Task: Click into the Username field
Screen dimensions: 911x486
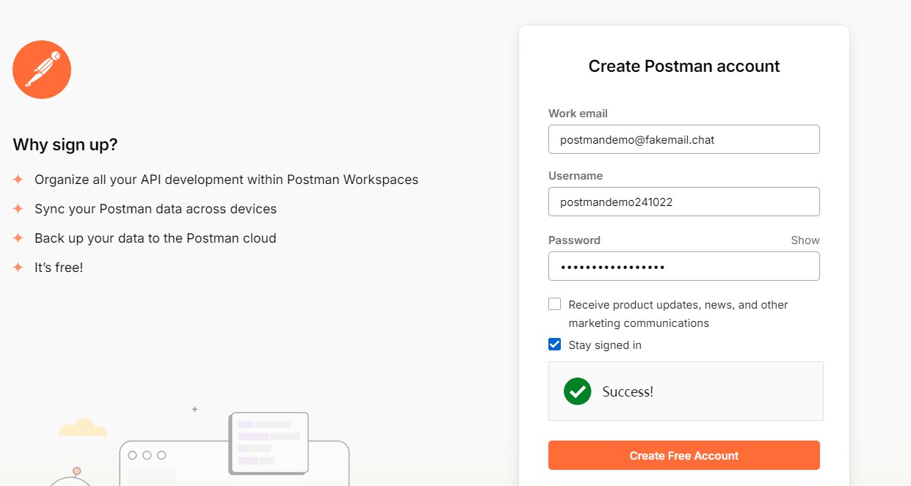Action: pyautogui.click(x=683, y=202)
